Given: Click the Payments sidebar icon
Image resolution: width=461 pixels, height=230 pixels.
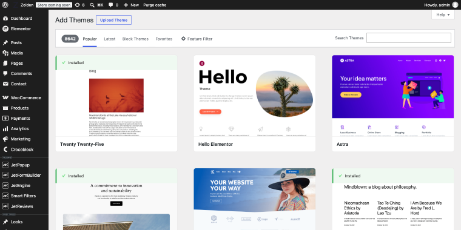Looking at the screenshot, I should click(5, 118).
